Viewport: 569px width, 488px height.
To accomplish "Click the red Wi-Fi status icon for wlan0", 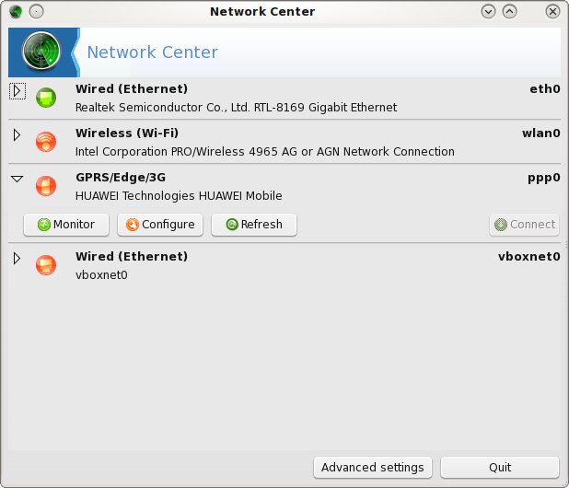I will coord(46,142).
